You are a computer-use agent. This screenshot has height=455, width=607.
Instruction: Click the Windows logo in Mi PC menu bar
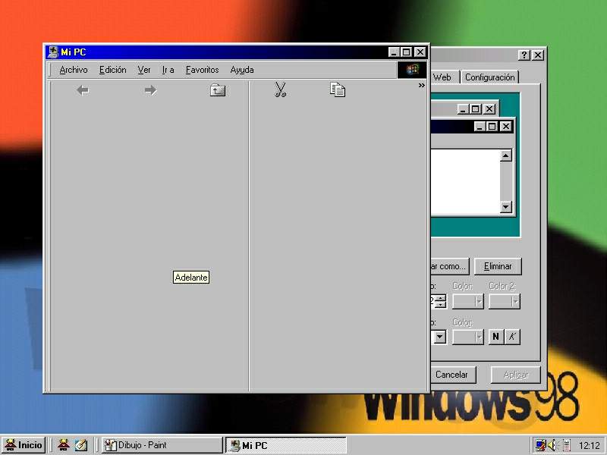pyautogui.click(x=412, y=70)
